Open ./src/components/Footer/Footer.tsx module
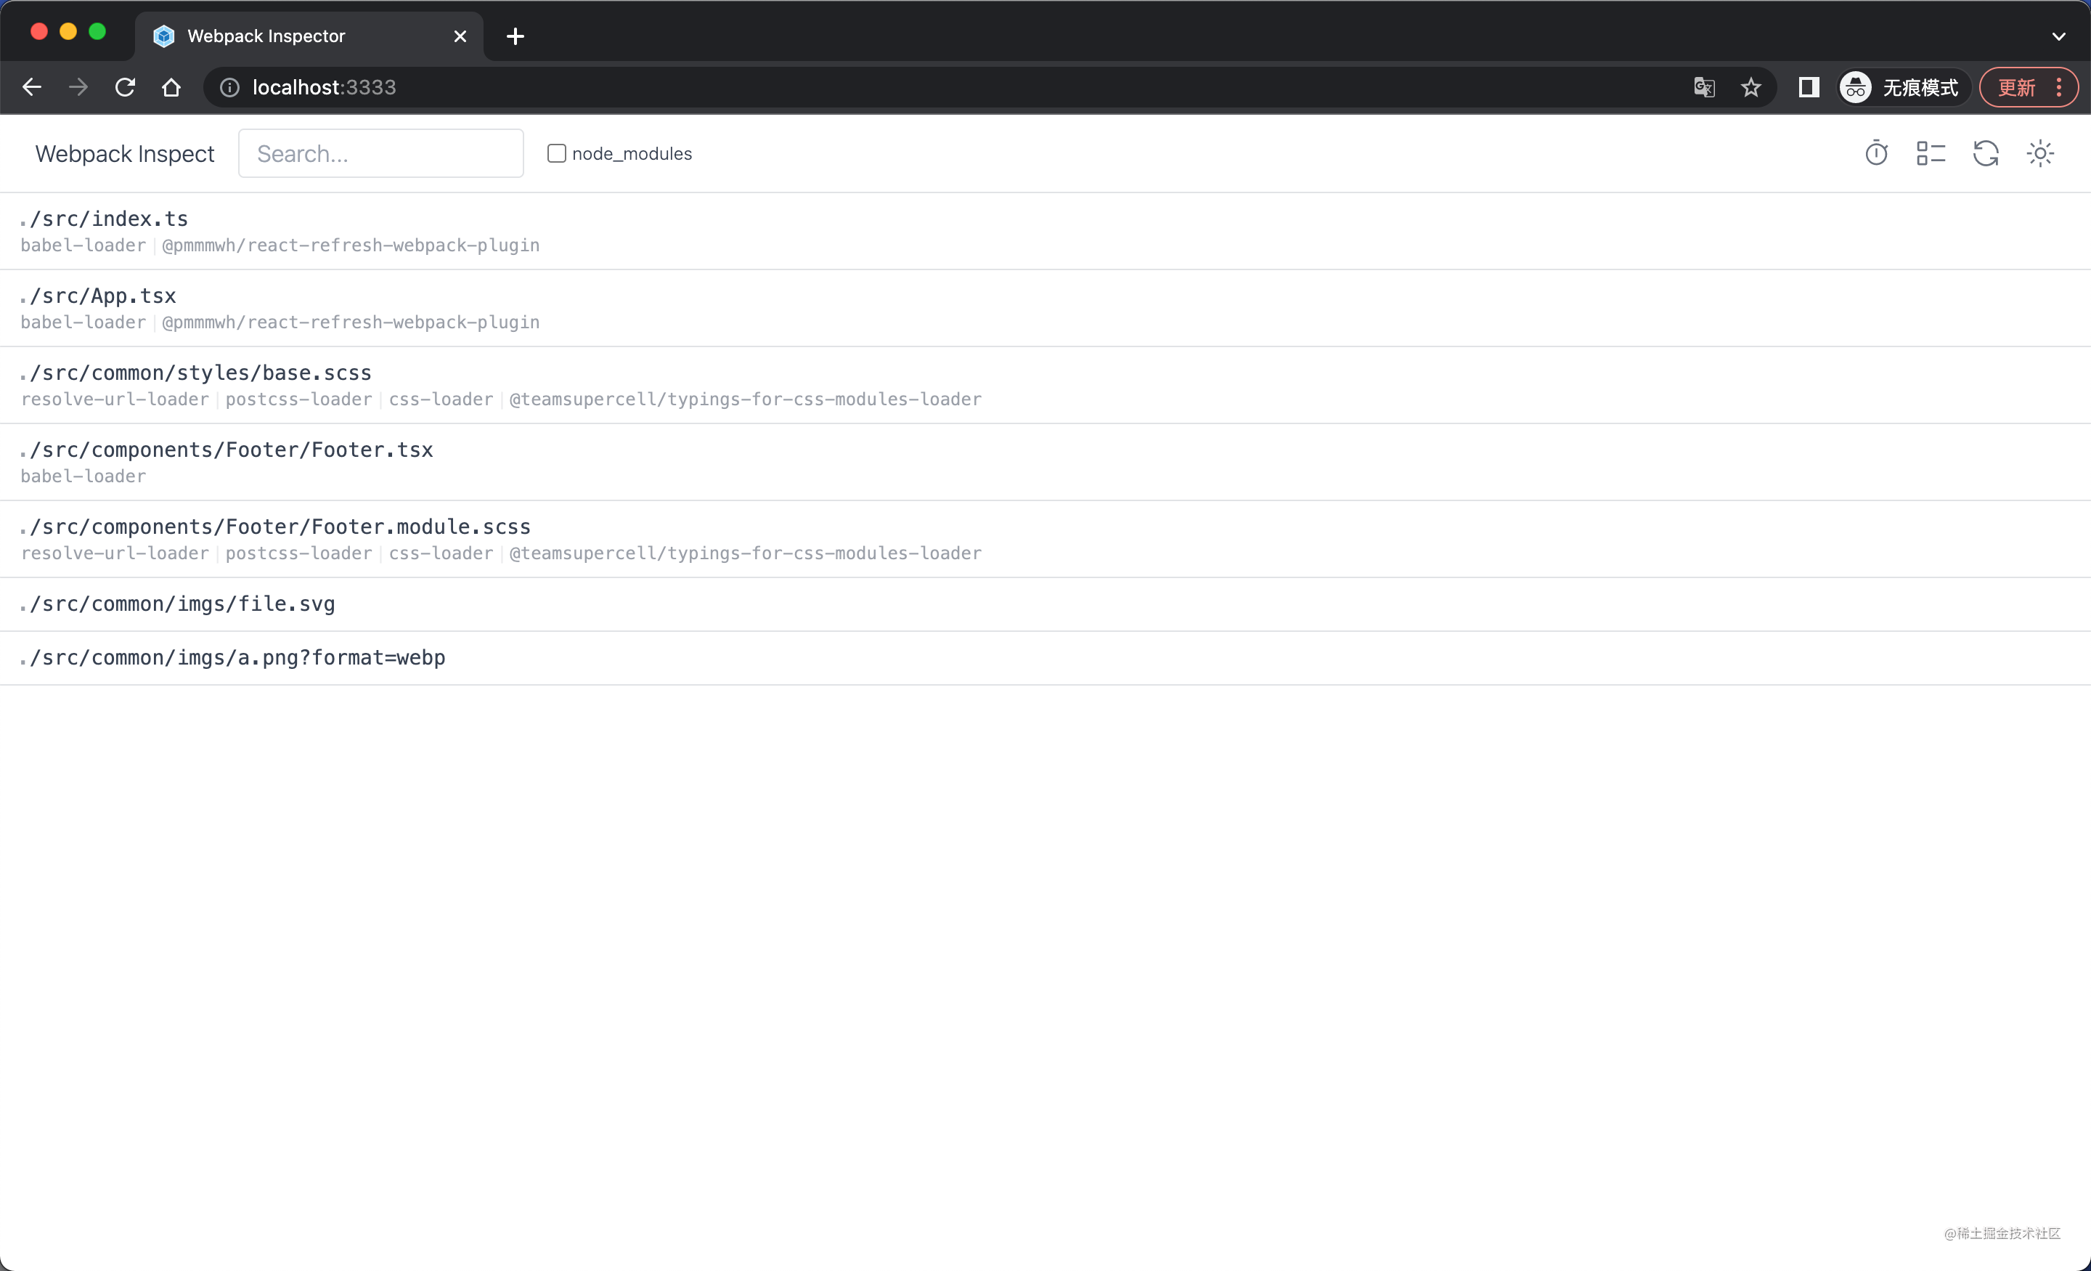 point(1045,462)
